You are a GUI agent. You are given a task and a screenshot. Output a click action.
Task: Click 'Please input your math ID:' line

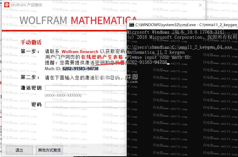coord(159,57)
